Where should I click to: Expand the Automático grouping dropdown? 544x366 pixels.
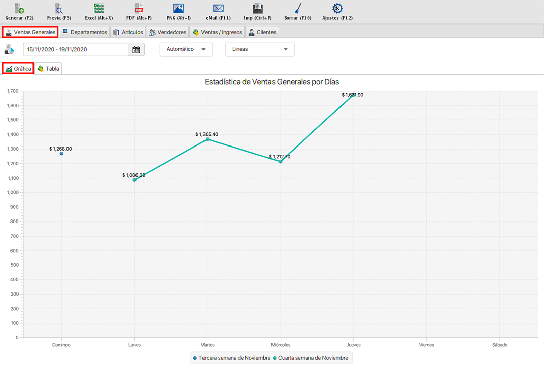point(186,49)
